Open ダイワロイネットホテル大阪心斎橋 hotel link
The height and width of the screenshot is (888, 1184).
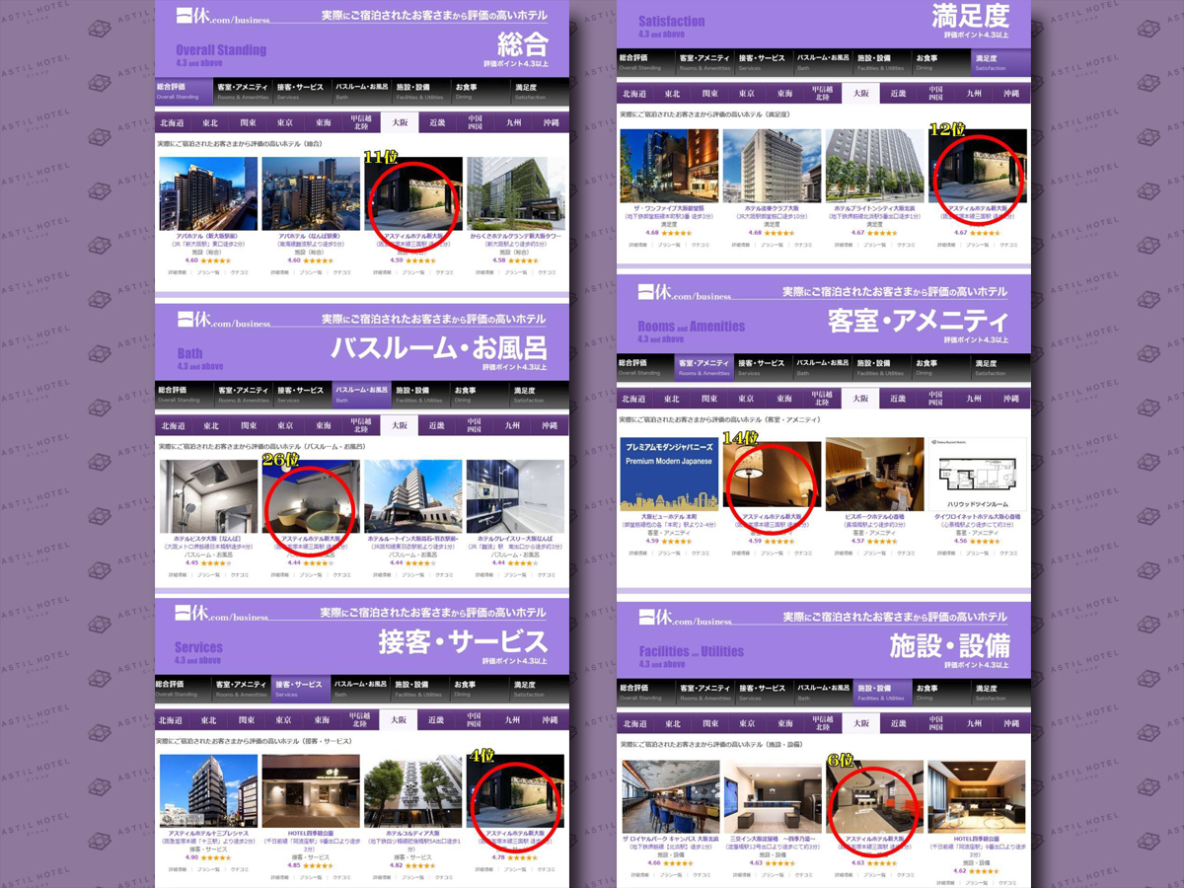[x=978, y=517]
